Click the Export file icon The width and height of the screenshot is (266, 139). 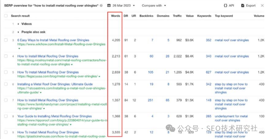(242, 6)
